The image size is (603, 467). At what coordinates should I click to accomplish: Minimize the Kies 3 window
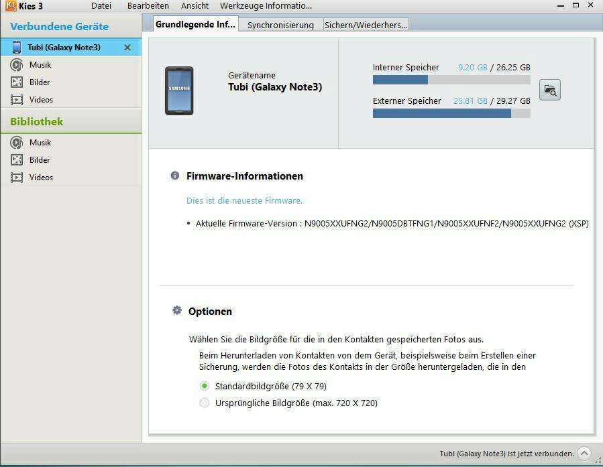pos(561,6)
